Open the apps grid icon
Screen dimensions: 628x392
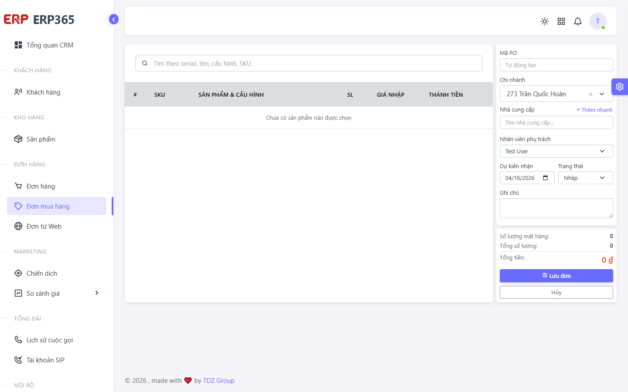pos(561,21)
